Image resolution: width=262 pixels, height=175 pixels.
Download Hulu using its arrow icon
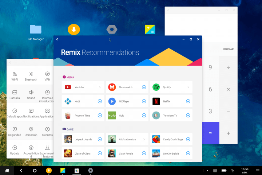(144, 115)
